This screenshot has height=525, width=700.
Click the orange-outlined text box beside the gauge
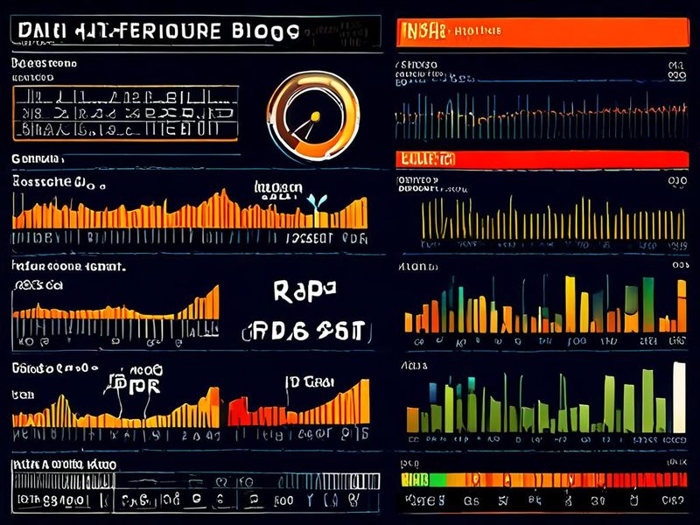(125, 114)
